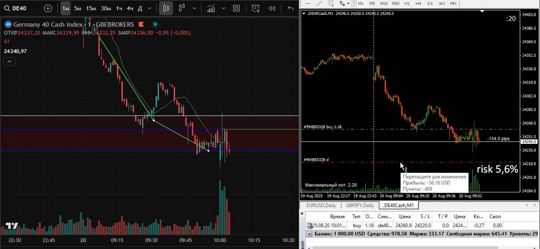The height and width of the screenshot is (249, 540).
Task: Start bar replay with the rewind icon
Action: point(272,8)
